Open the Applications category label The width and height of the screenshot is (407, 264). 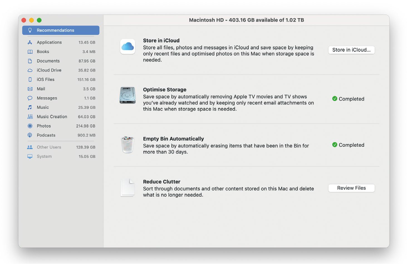tap(49, 42)
